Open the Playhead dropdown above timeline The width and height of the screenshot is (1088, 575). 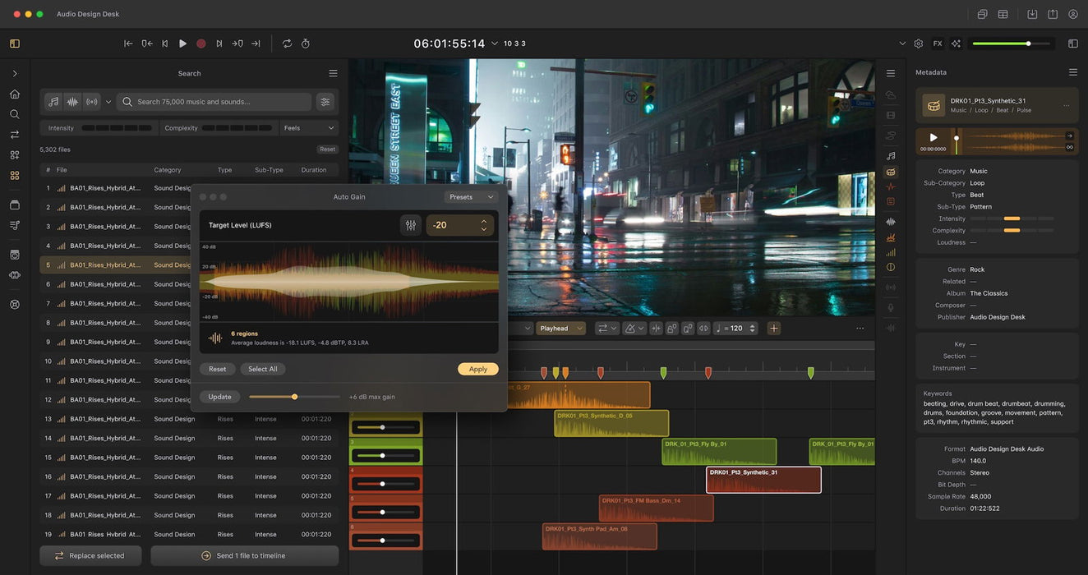tap(560, 329)
